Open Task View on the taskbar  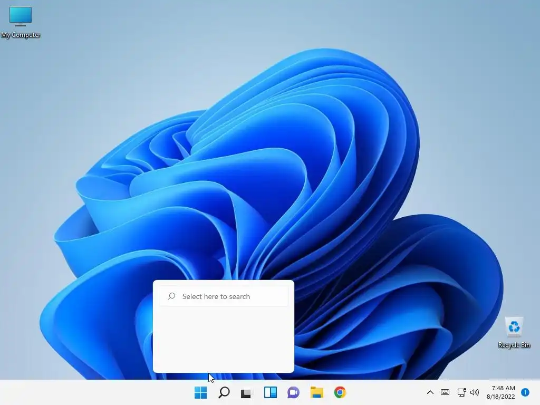click(247, 392)
